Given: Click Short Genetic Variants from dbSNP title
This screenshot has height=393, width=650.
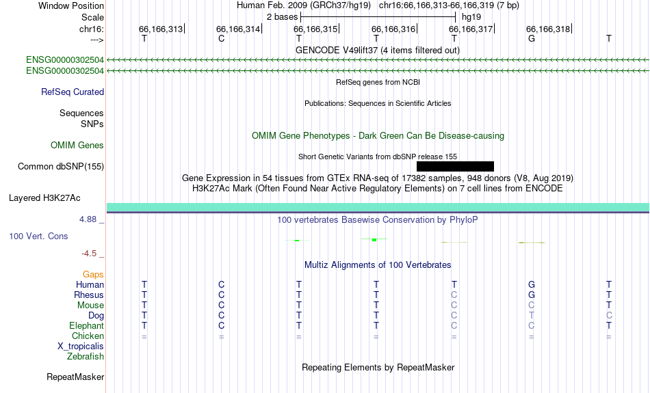Looking at the screenshot, I should click(x=378, y=157).
